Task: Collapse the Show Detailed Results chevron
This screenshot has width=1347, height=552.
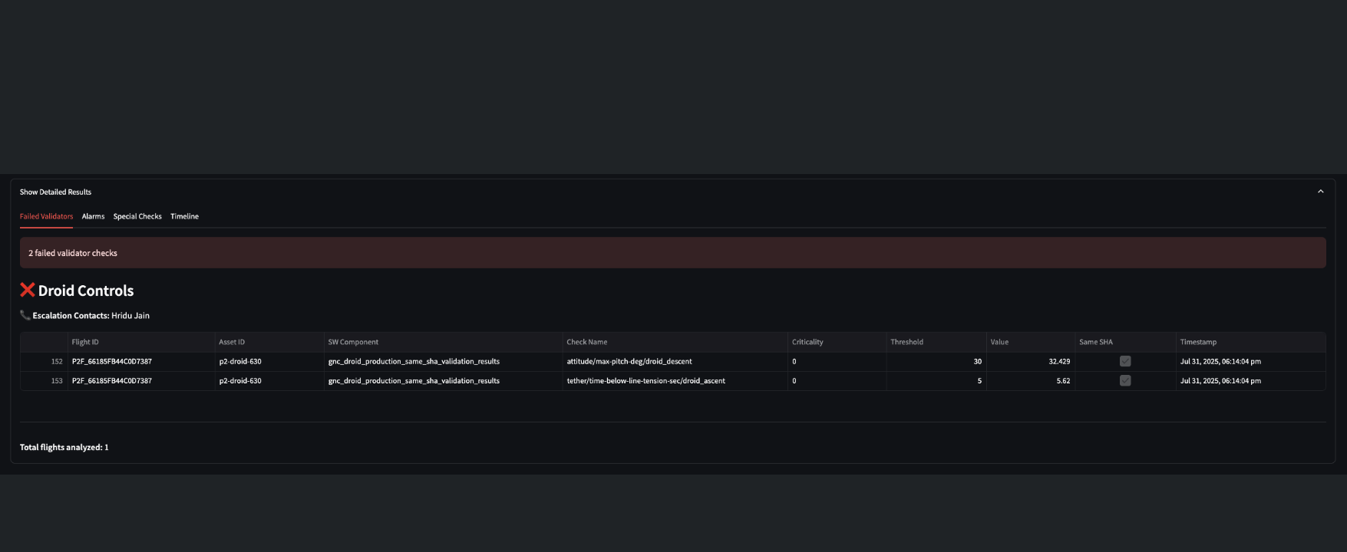Action: coord(1320,192)
